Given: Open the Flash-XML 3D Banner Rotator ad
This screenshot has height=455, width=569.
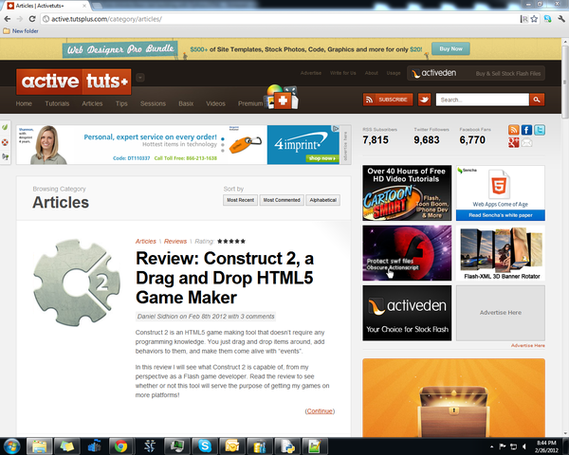Looking at the screenshot, I should [501, 253].
